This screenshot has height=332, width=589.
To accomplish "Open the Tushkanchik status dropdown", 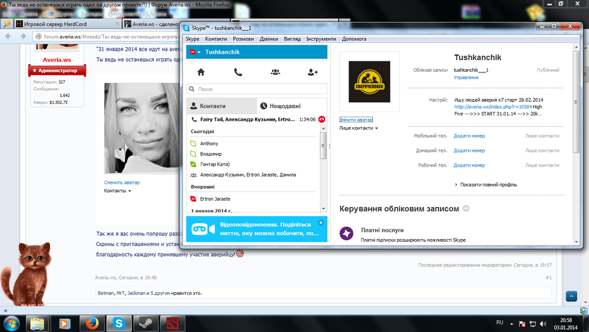I will pyautogui.click(x=195, y=52).
